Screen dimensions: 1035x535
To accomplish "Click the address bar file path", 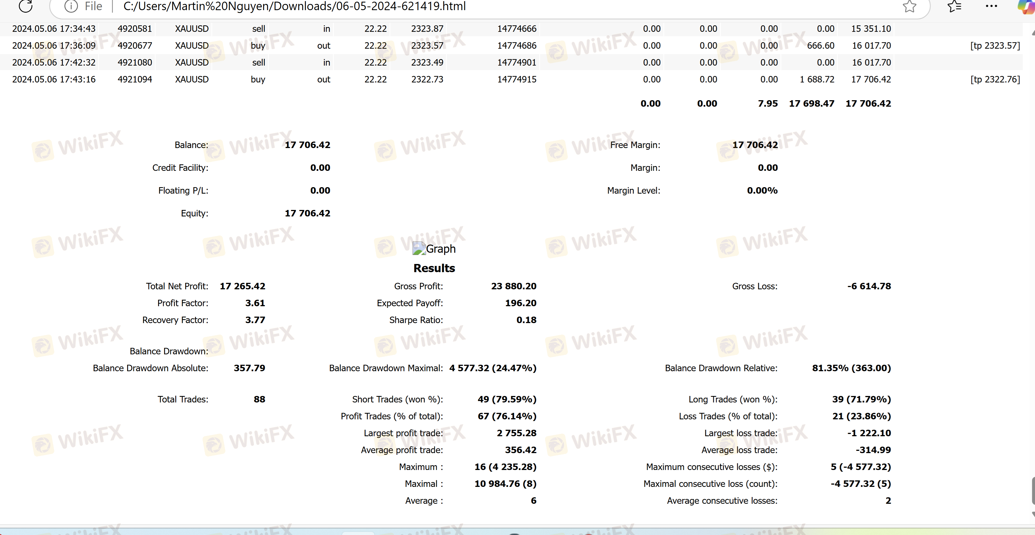I will tap(295, 6).
